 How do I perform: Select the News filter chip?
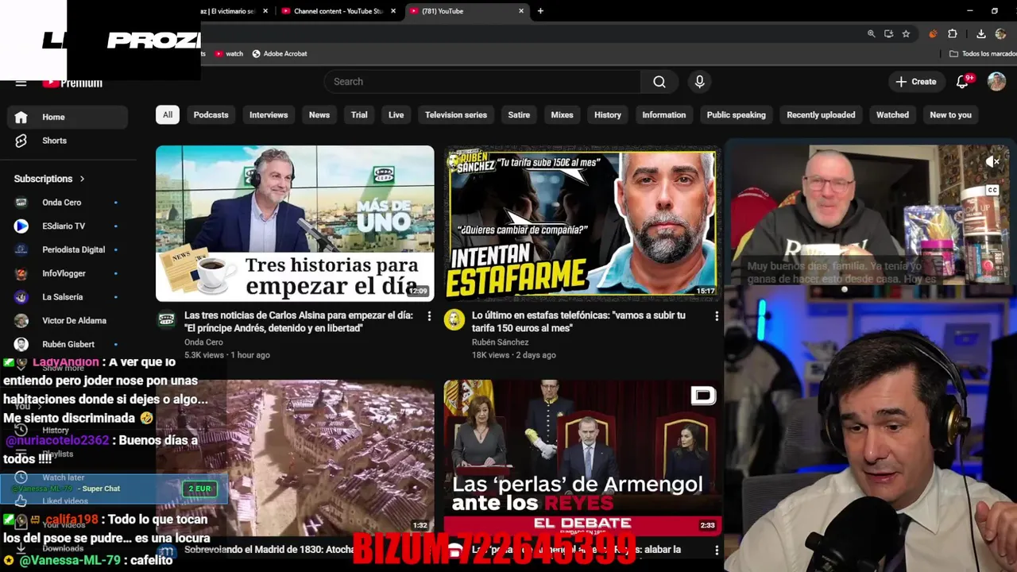click(319, 115)
